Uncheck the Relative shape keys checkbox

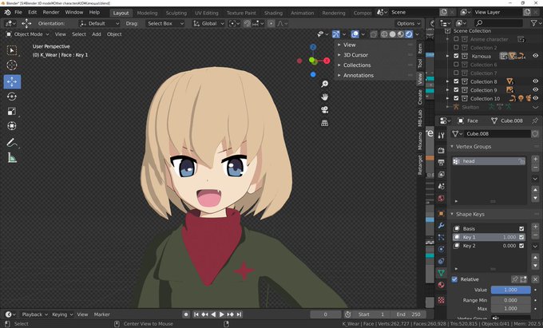pyautogui.click(x=454, y=279)
